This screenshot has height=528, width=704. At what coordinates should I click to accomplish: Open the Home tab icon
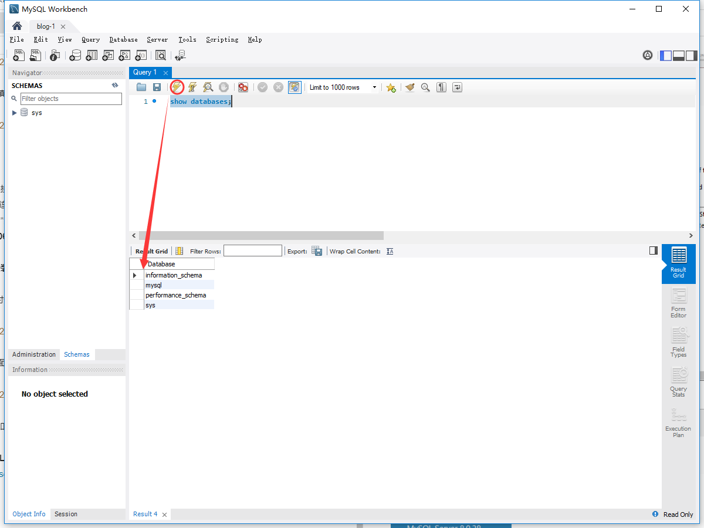coord(17,26)
